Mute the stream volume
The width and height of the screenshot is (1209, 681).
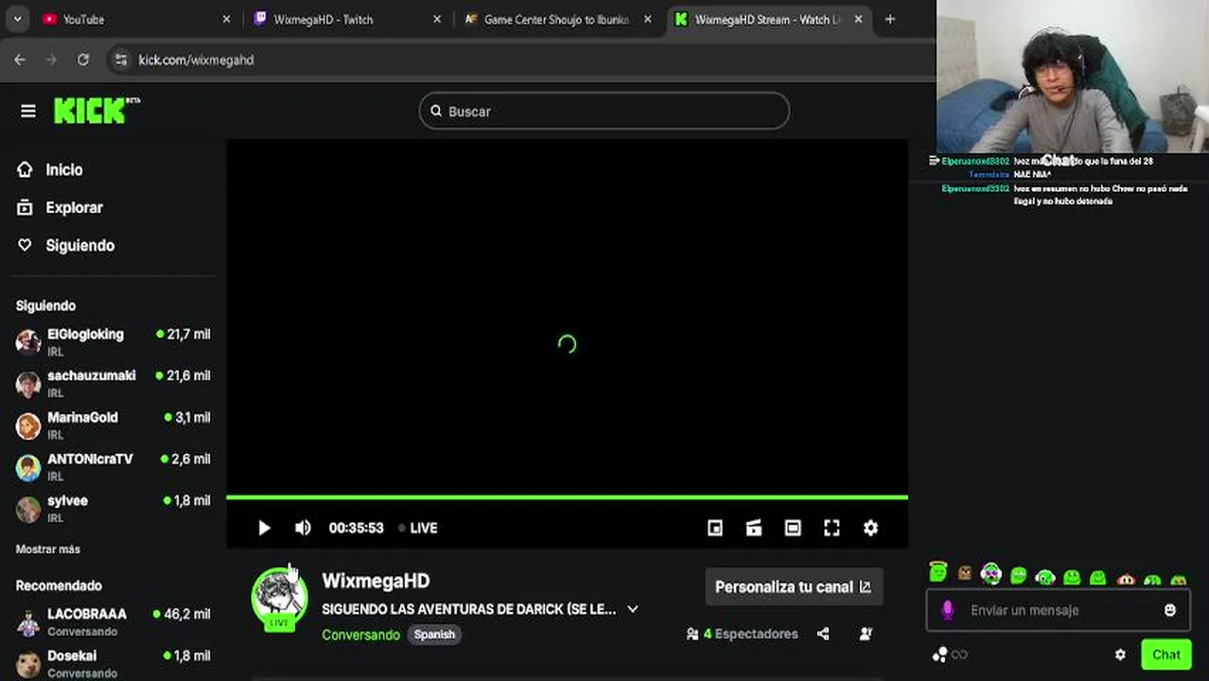pos(303,528)
